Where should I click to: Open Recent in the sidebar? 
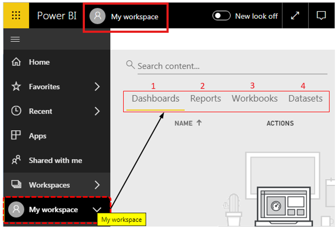pyautogui.click(x=41, y=111)
